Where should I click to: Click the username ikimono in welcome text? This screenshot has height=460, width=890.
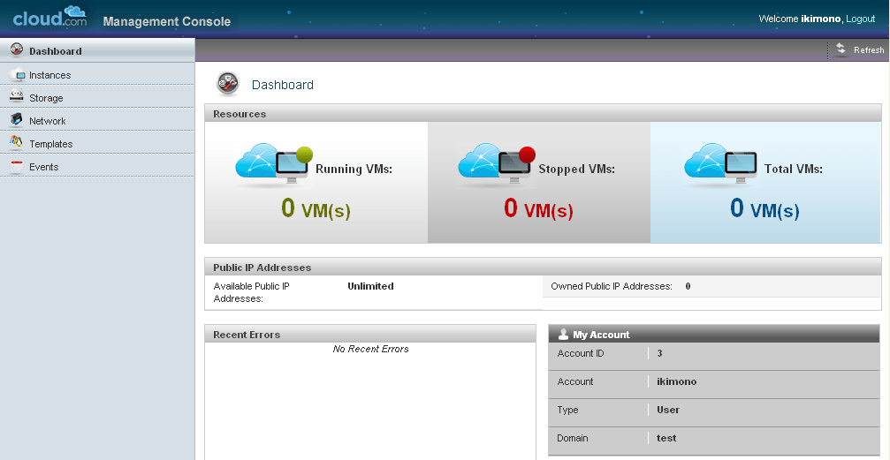(820, 19)
